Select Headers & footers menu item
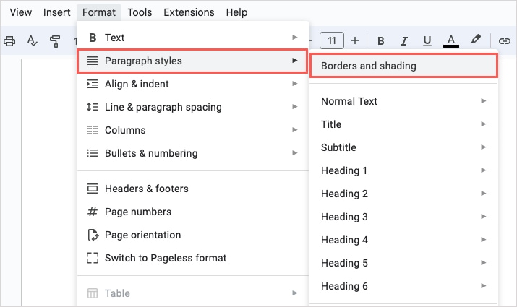The width and height of the screenshot is (517, 307). pos(146,189)
